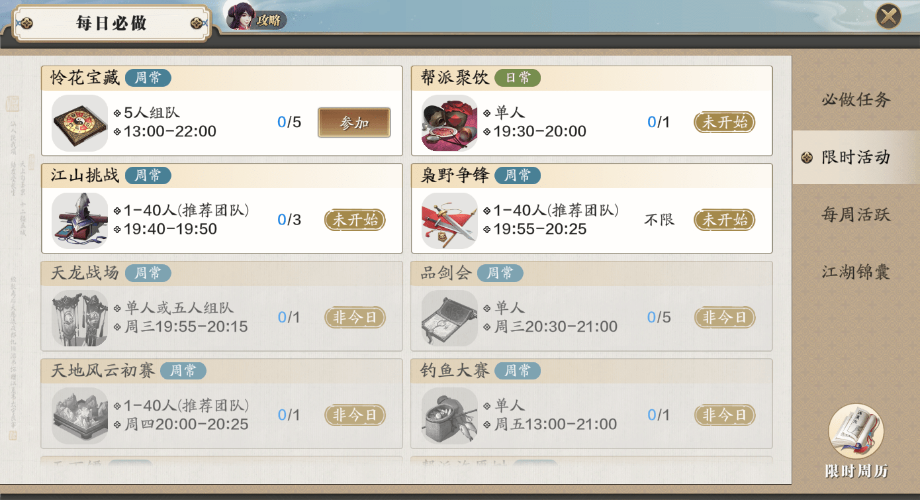Click 未开始 button for 江山挑战
Screen dimensions: 920x500
[x=355, y=220]
